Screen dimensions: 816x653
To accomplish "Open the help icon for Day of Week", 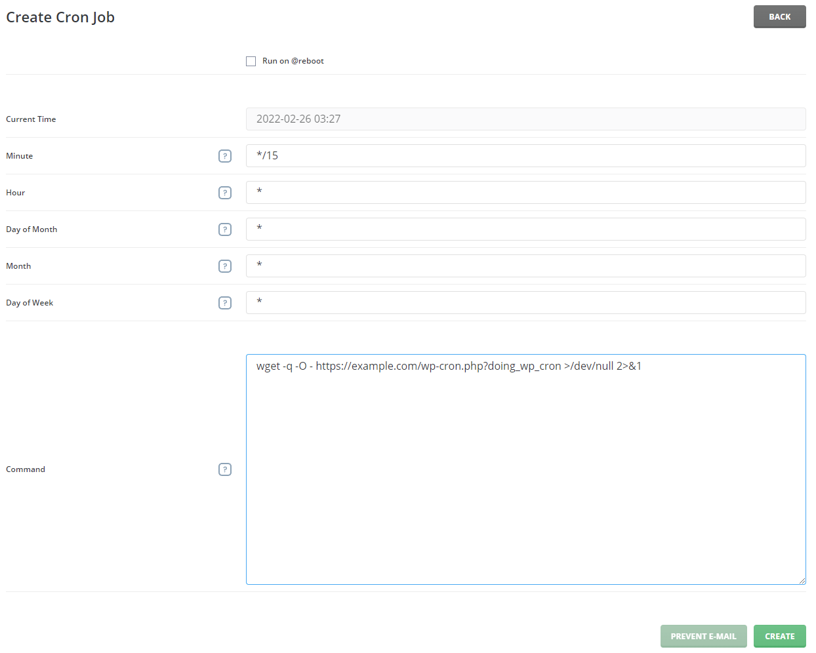I will (x=225, y=303).
